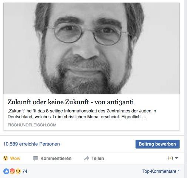Screen dimensions: 187x178
Task: Click the Kommentieren speech bubble icon
Action: (36, 158)
